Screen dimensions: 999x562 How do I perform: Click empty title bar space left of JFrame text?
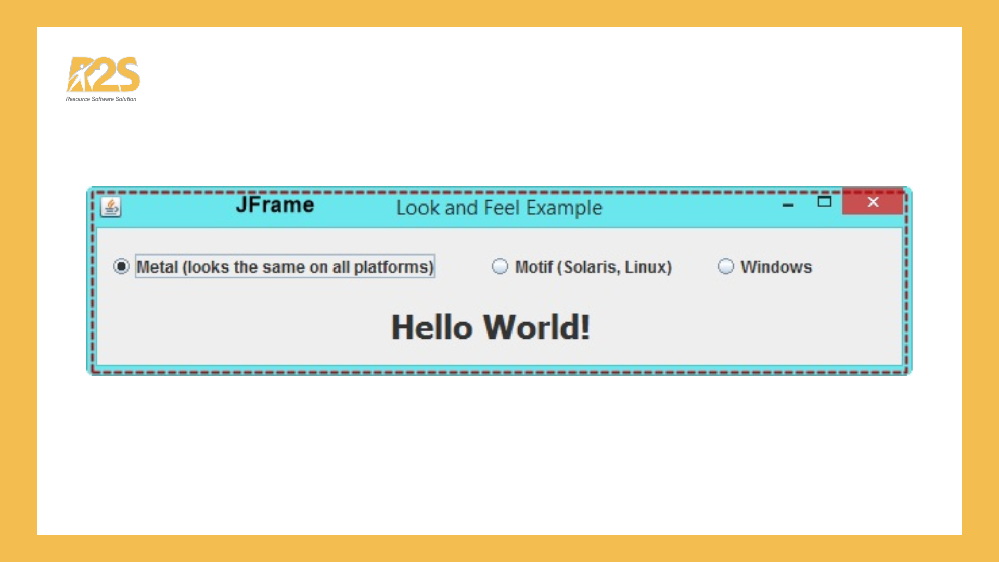pyautogui.click(x=177, y=208)
